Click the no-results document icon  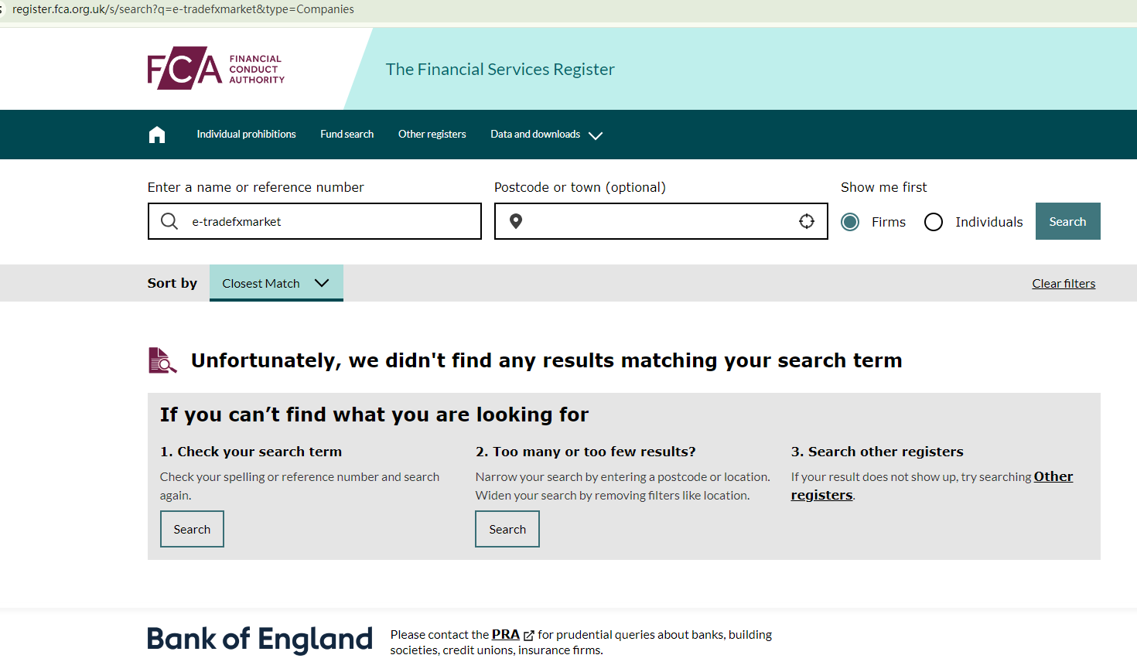coord(162,360)
